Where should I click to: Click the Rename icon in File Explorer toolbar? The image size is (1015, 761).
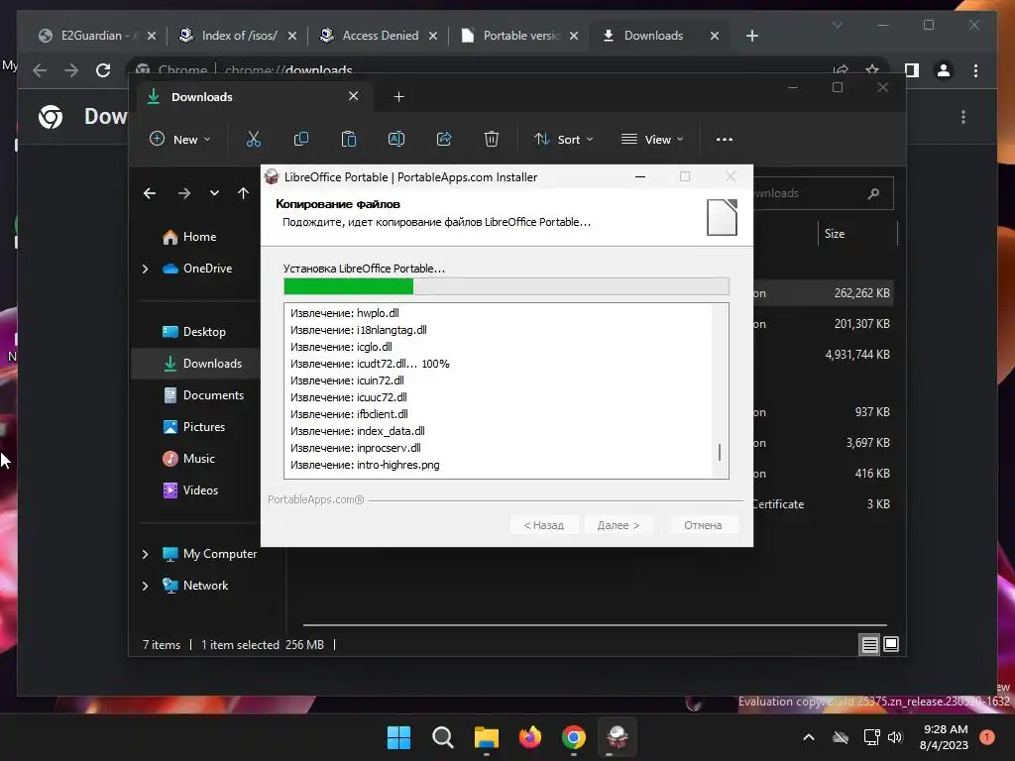[x=396, y=139]
